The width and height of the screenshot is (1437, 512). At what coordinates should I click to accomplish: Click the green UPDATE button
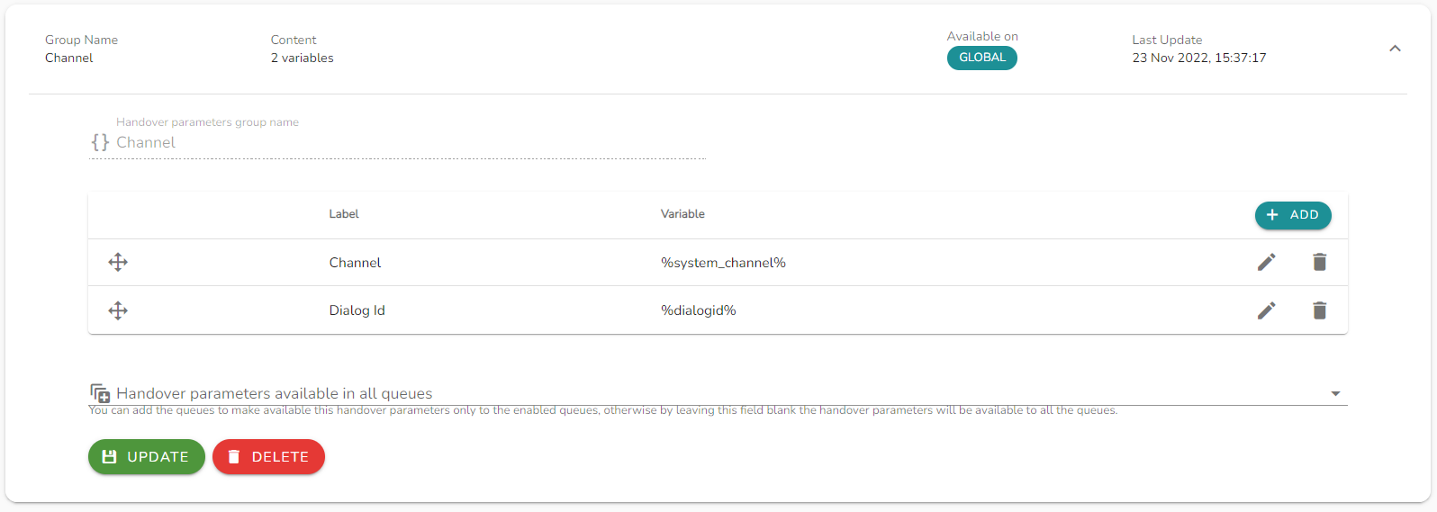click(x=147, y=456)
